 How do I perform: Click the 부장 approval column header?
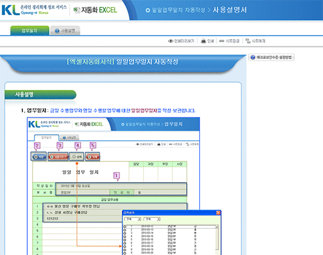165,164
